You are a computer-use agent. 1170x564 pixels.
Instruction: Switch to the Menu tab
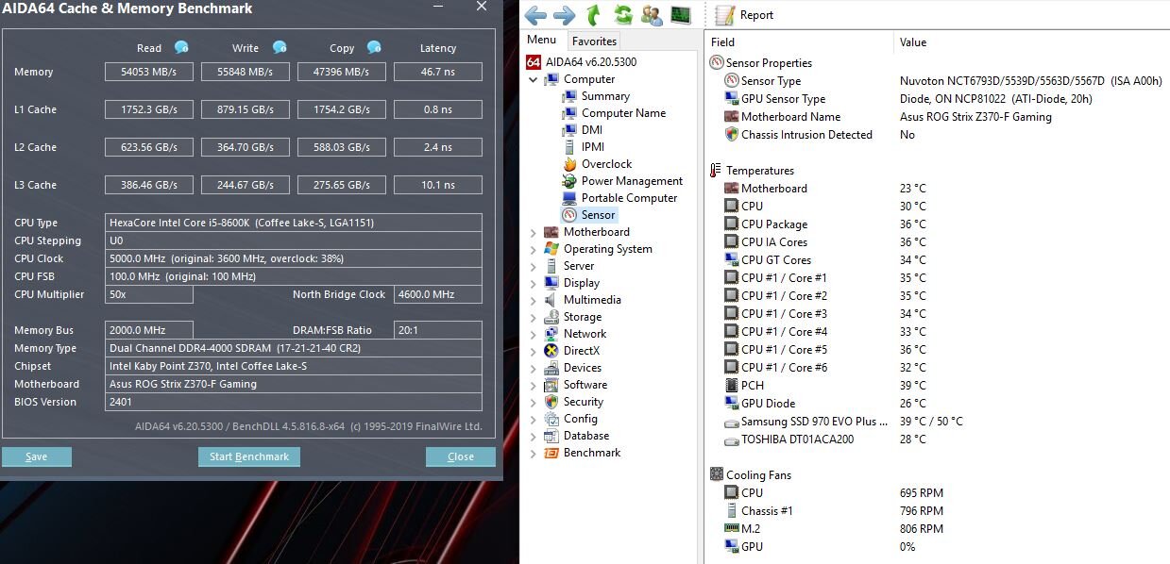541,40
